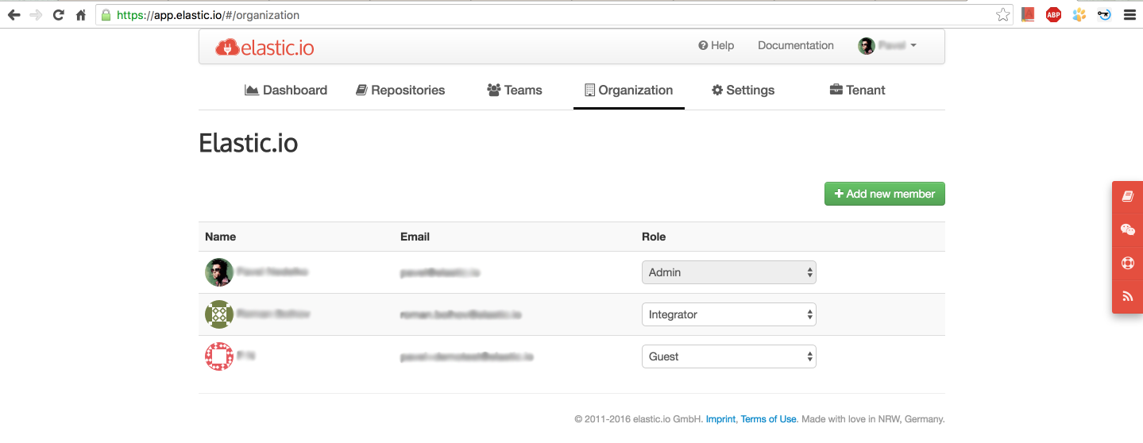
Task: Open the red sidebar book icon
Action: coord(1128,196)
